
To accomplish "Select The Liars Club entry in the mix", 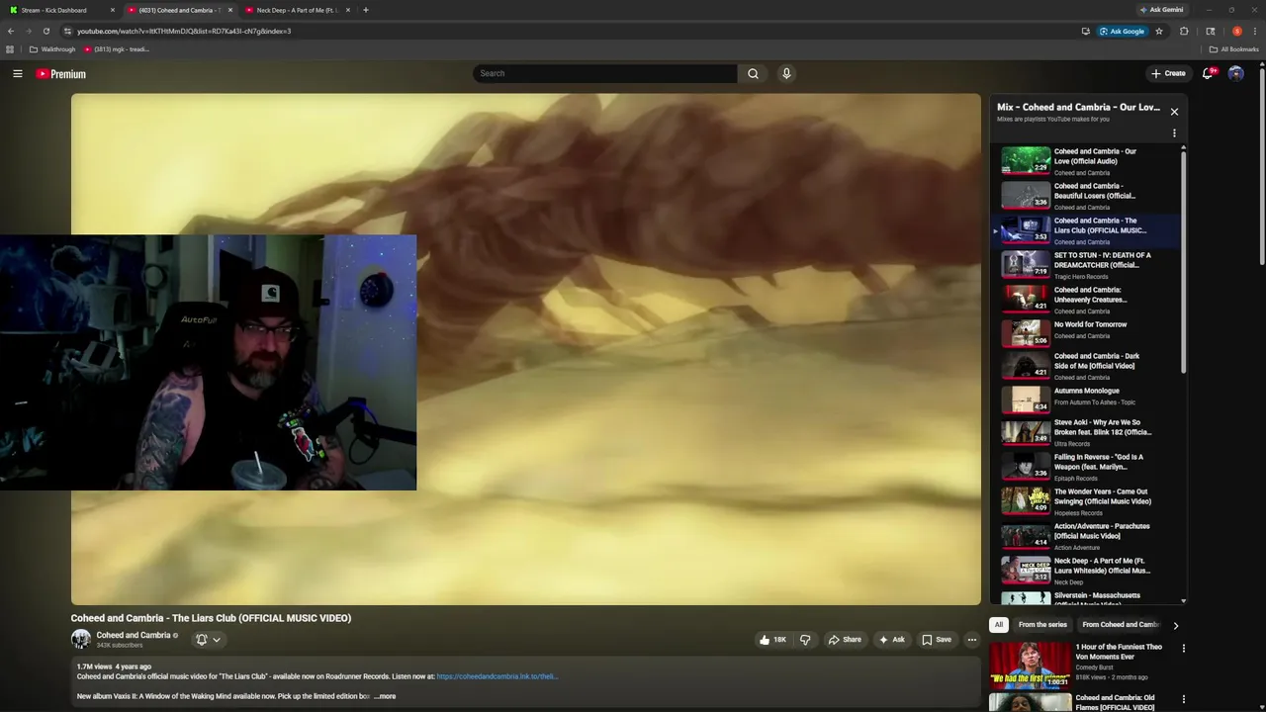I will 1086,230.
